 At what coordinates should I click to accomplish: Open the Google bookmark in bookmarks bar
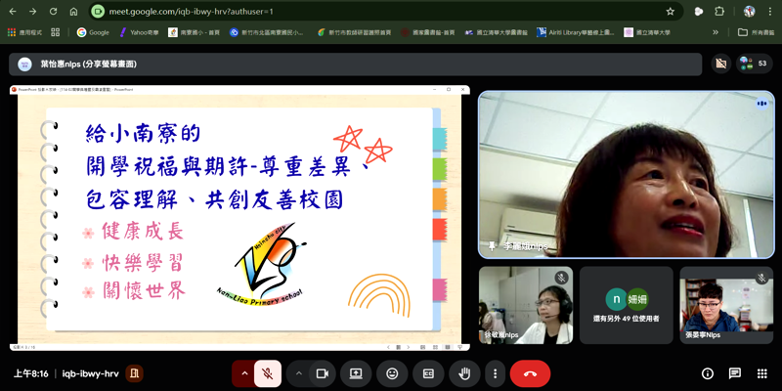(93, 32)
